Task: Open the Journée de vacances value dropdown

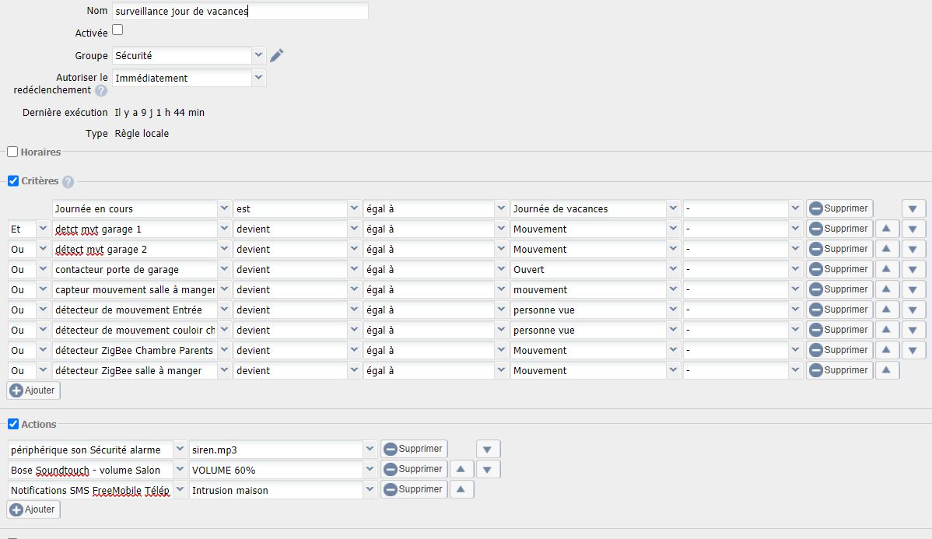Action: point(673,208)
